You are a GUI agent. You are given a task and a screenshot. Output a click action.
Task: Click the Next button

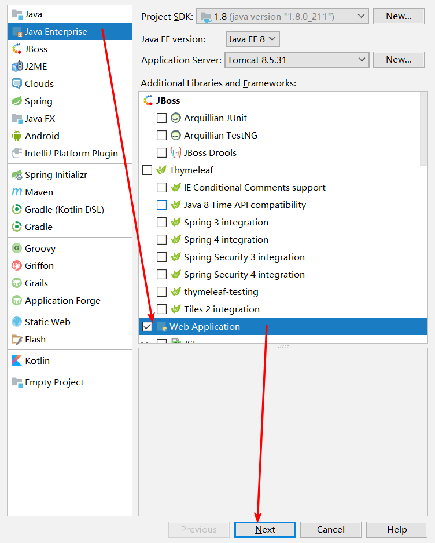265,530
